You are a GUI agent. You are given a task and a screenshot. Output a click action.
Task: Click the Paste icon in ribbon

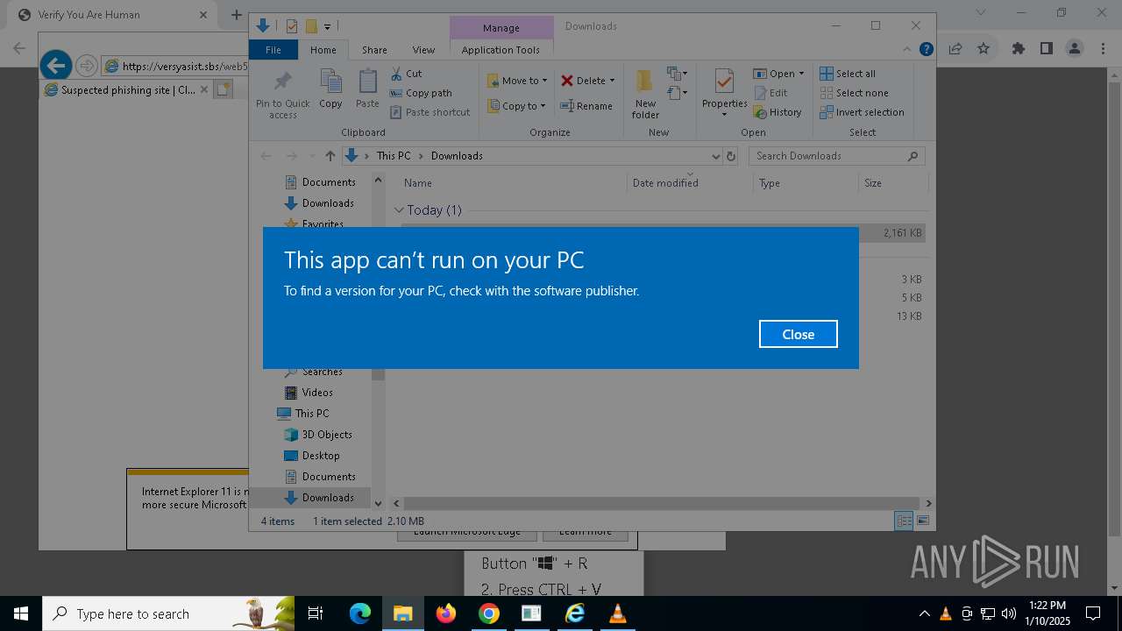367,82
